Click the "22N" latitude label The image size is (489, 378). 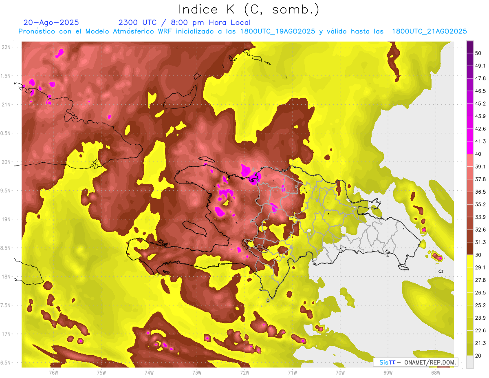tap(7, 47)
